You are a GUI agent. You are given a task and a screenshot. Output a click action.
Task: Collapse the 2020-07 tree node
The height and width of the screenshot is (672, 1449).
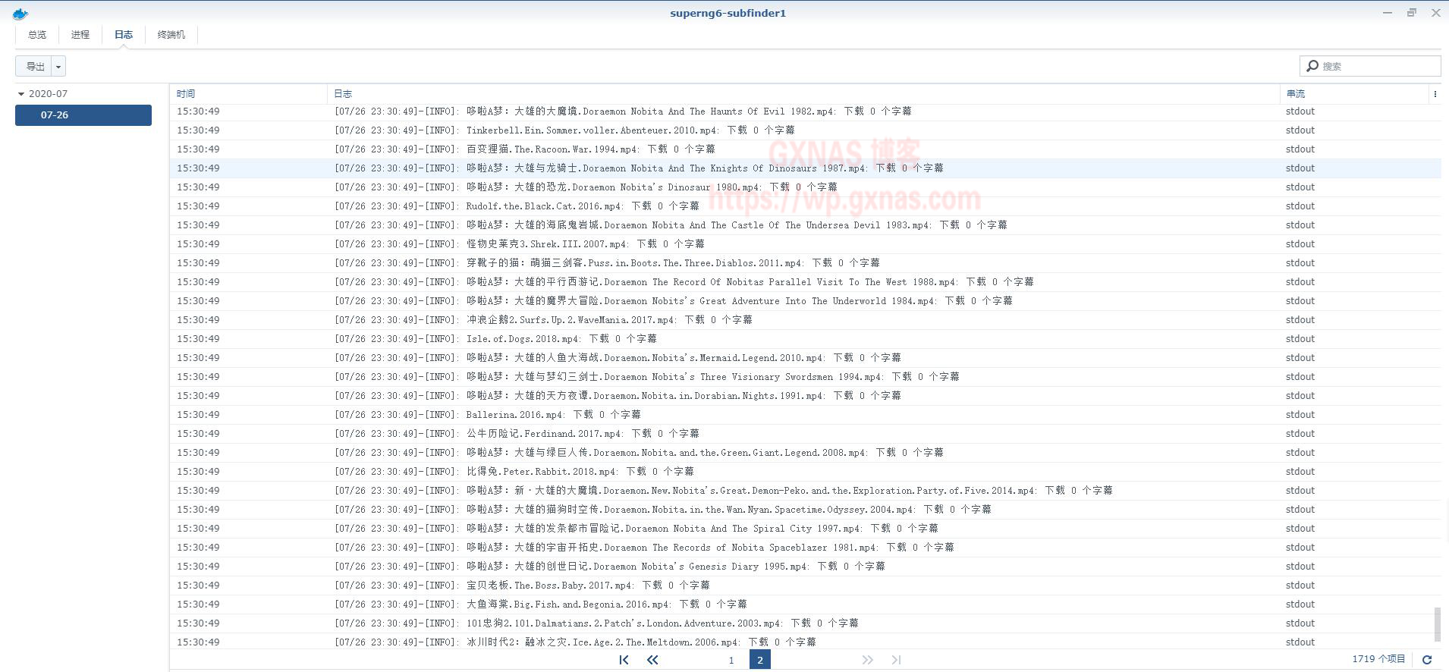coord(21,94)
